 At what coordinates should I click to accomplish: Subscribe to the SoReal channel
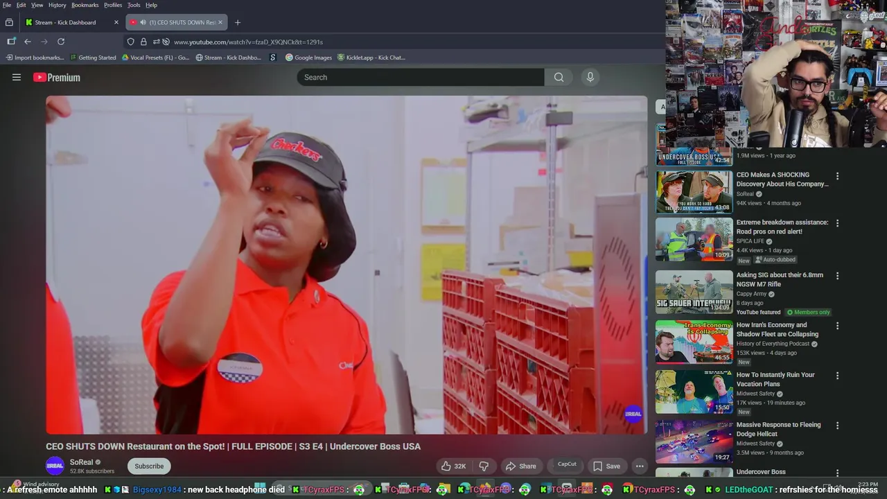click(149, 466)
